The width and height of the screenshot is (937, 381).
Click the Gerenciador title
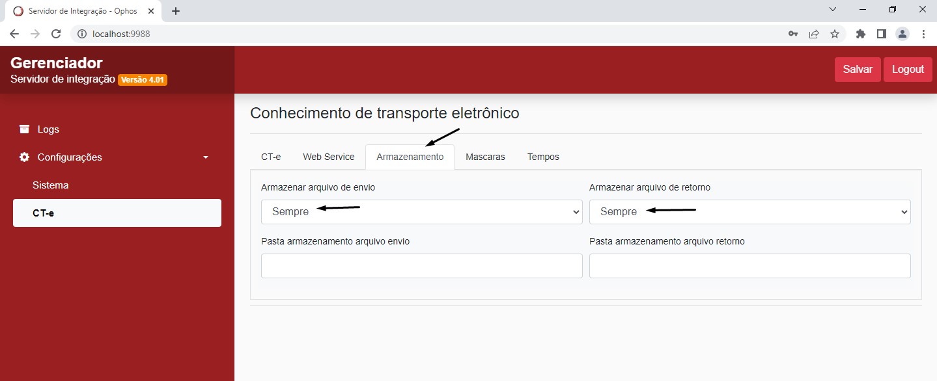coord(57,63)
